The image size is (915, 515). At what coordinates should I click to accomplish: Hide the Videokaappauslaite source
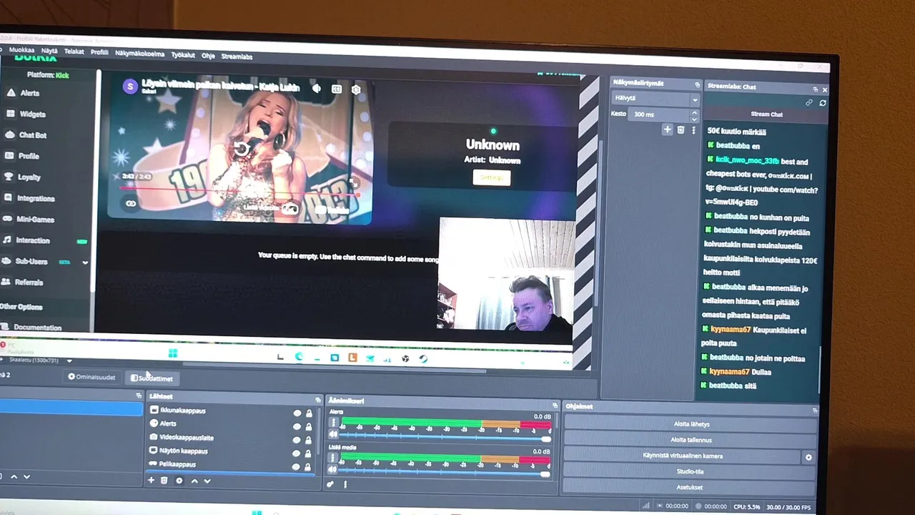click(x=297, y=440)
